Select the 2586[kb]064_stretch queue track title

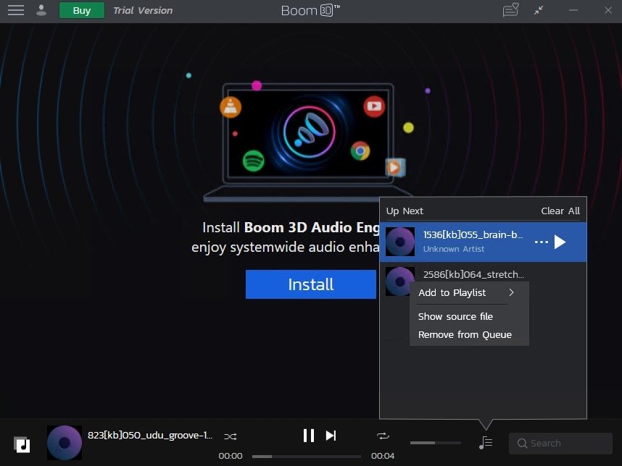(473, 274)
